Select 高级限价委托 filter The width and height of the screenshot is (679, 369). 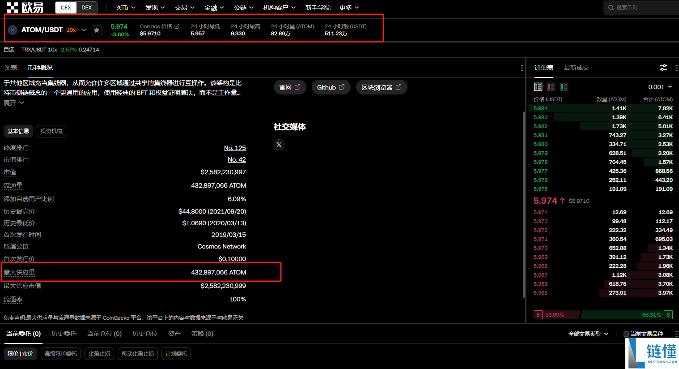tap(61, 354)
